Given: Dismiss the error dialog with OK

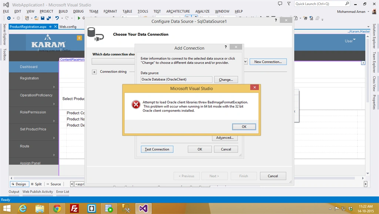Looking at the screenshot, I should tap(244, 127).
